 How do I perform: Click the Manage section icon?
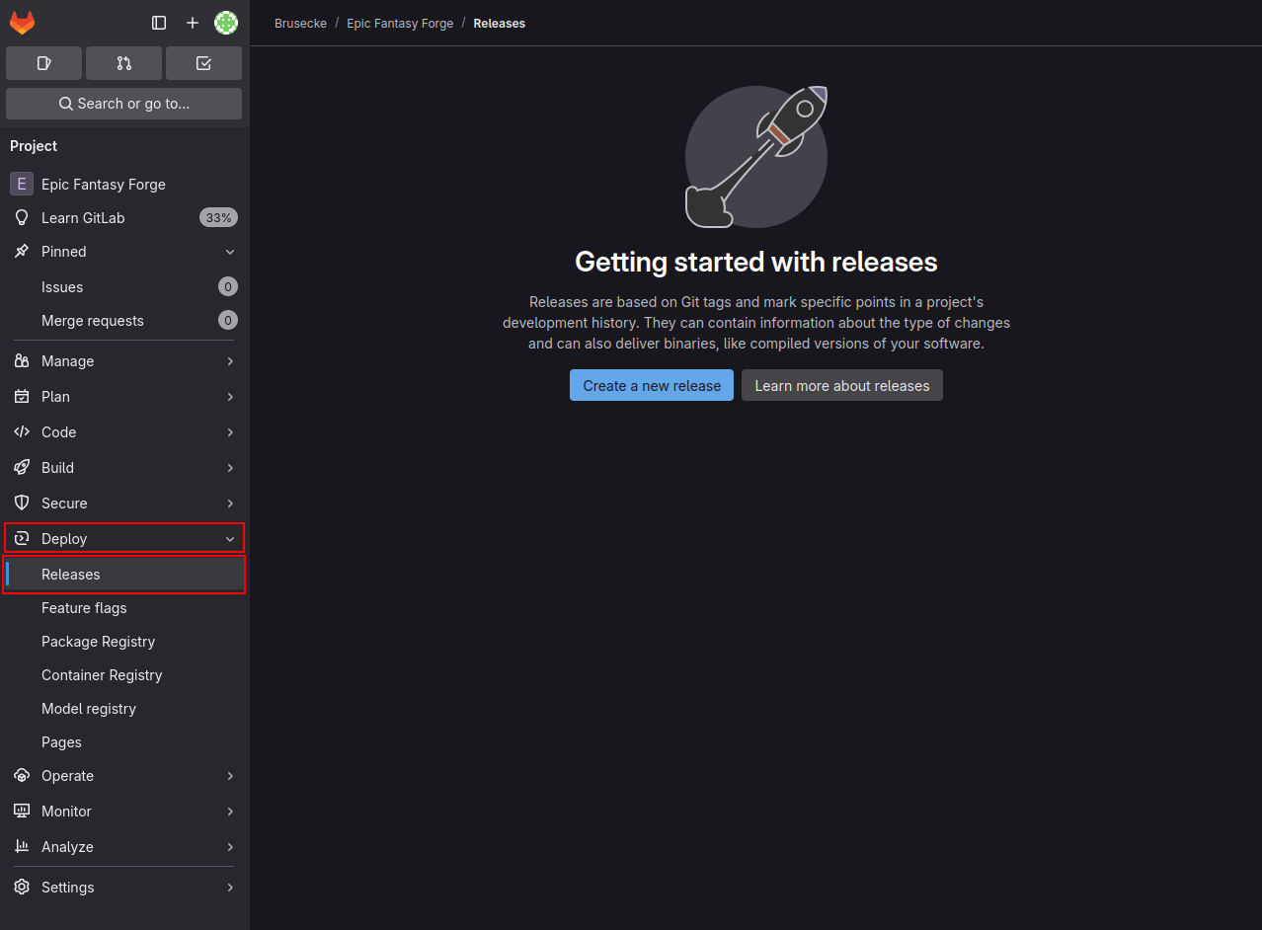point(22,361)
